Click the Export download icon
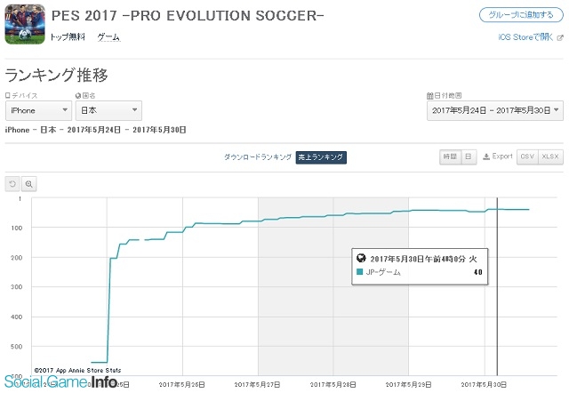Screen dimensions: 569x393 486,156
